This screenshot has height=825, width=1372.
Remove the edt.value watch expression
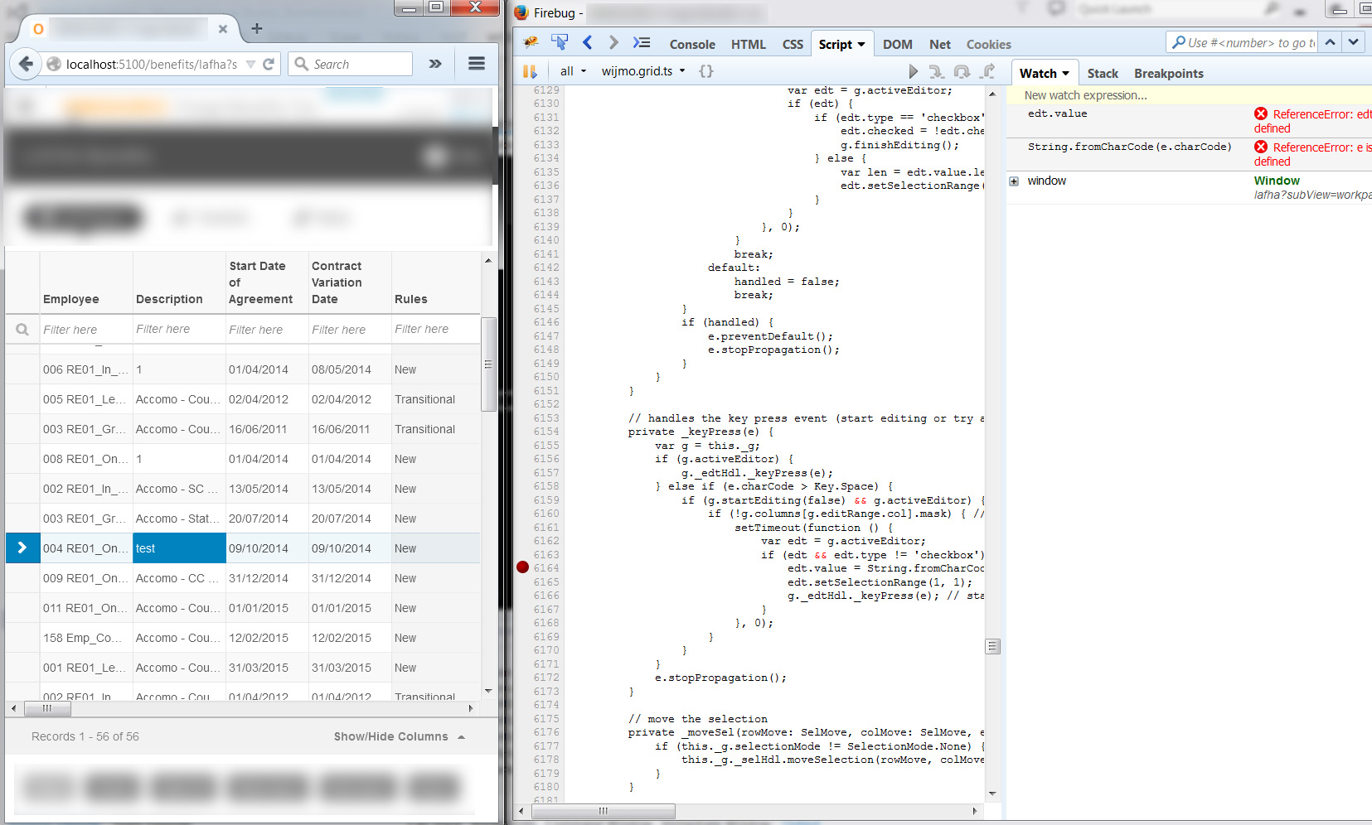point(1260,114)
